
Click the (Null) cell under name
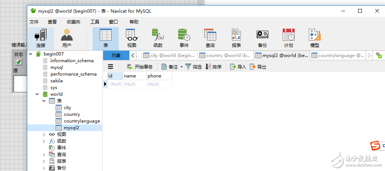coord(134,84)
